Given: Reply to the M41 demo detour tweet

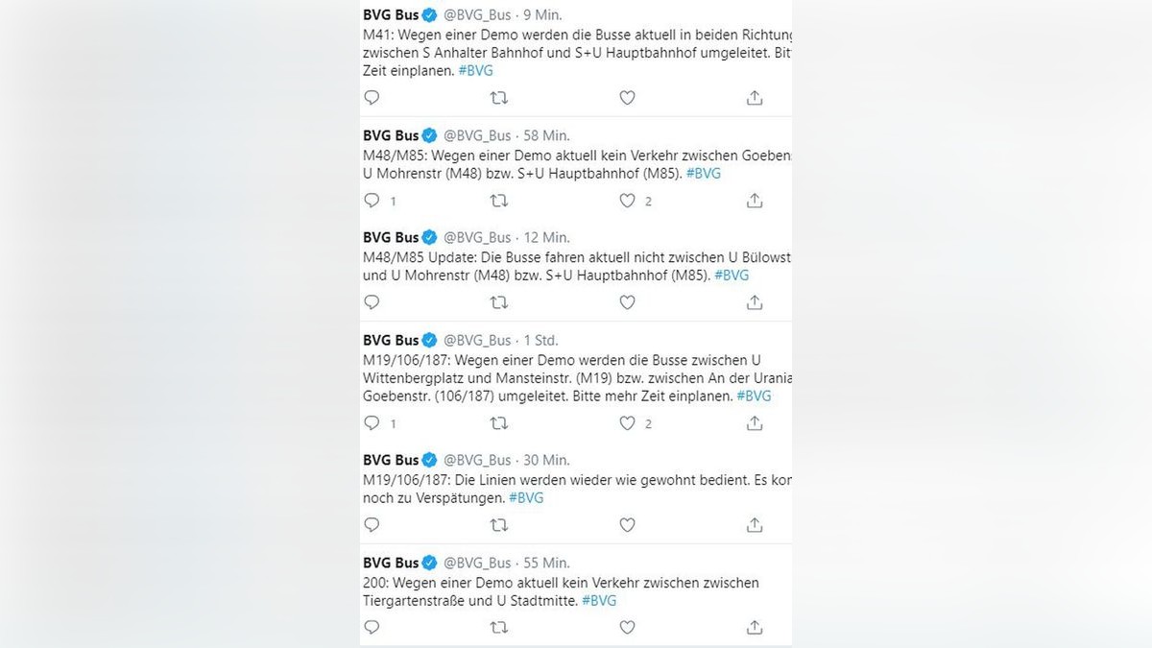Looking at the screenshot, I should coord(372,98).
